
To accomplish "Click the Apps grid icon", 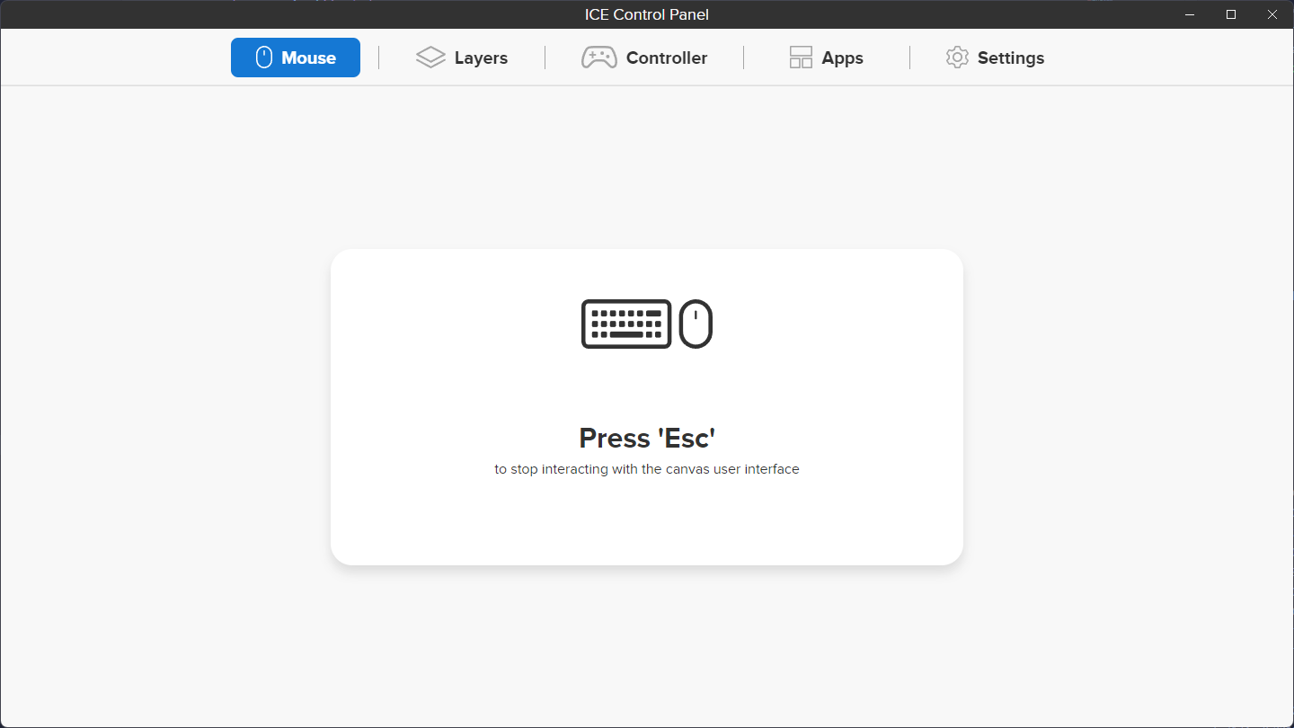I will pyautogui.click(x=800, y=58).
